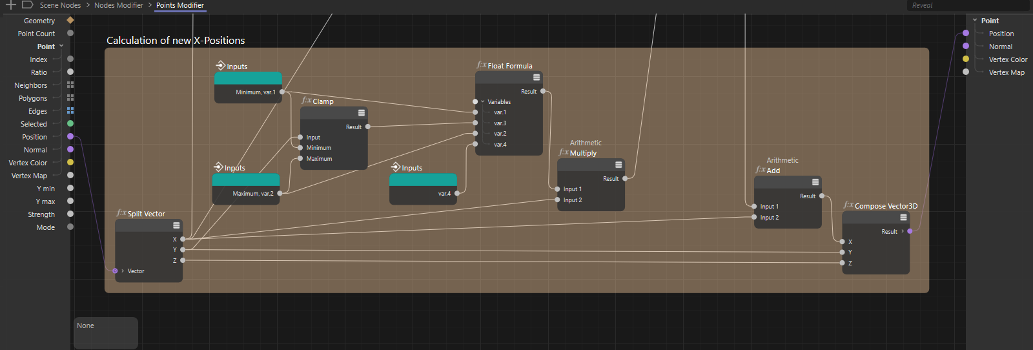1033x350 pixels.
Task: Click the teal header of the var.4 Inputs node
Action: (423, 180)
